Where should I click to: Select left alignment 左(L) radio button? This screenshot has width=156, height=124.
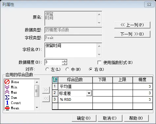tap(47, 69)
